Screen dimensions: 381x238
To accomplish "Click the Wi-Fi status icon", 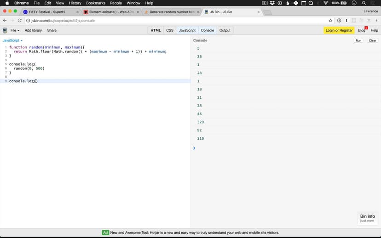I will click(326, 3).
